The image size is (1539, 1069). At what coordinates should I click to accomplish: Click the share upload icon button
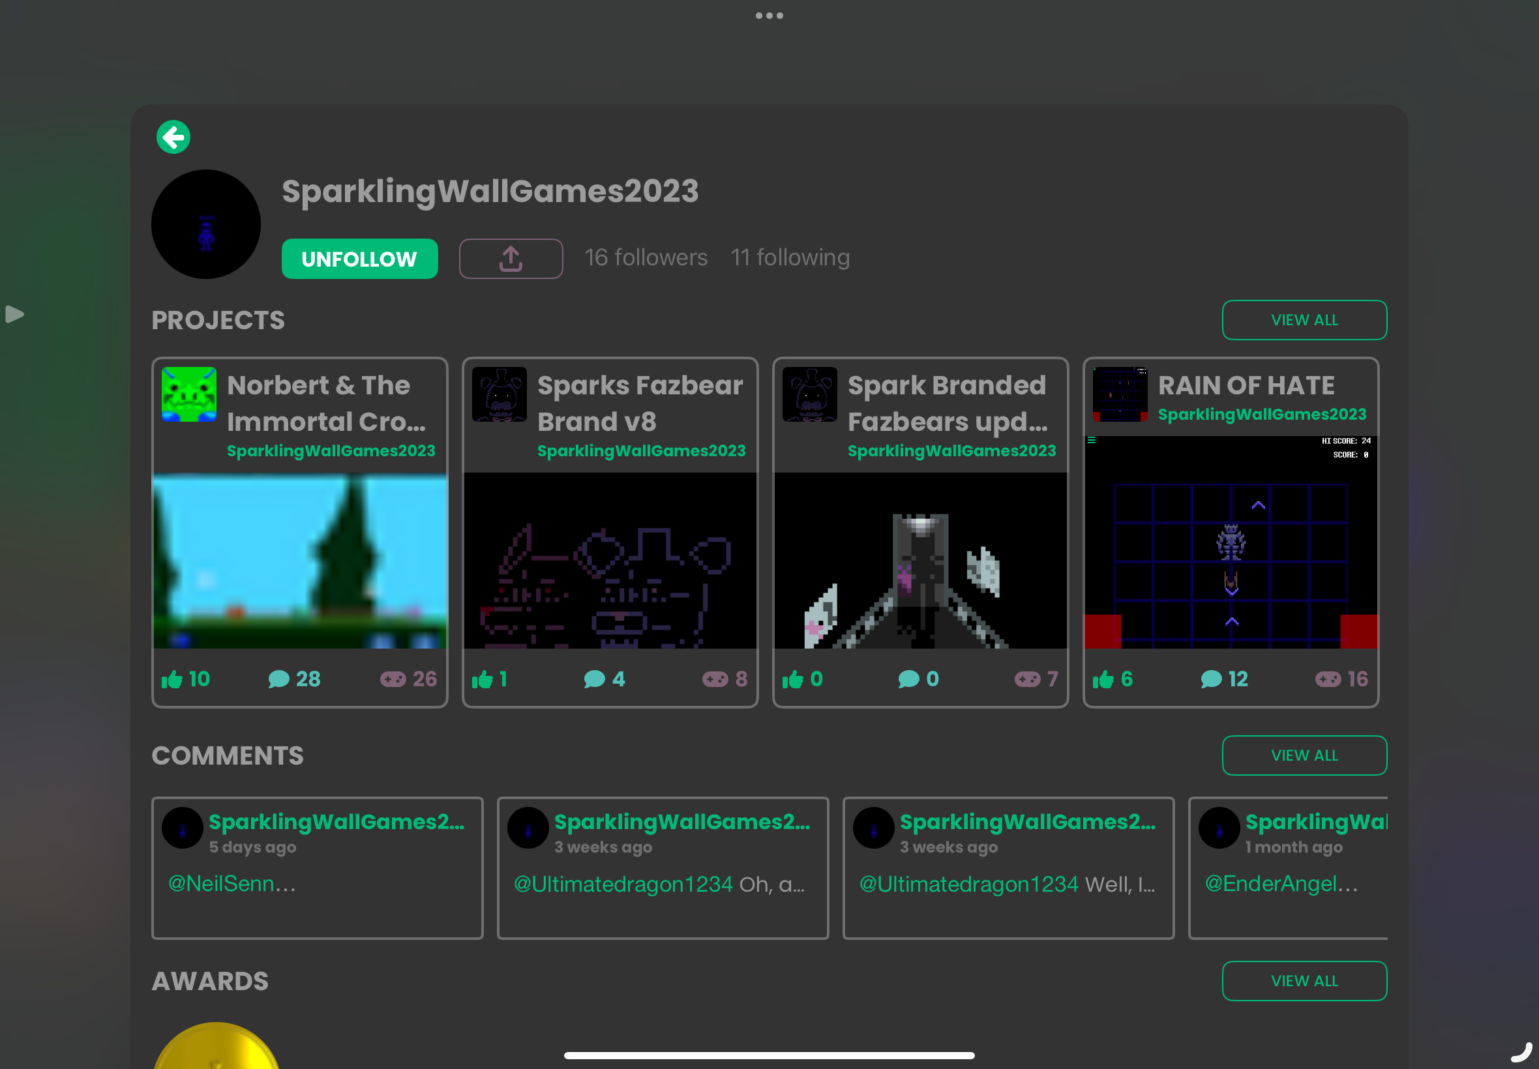tap(511, 259)
